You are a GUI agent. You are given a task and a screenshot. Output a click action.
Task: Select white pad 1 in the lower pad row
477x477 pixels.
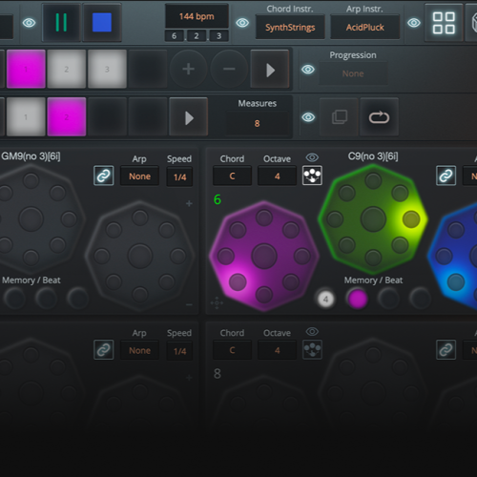click(26, 117)
